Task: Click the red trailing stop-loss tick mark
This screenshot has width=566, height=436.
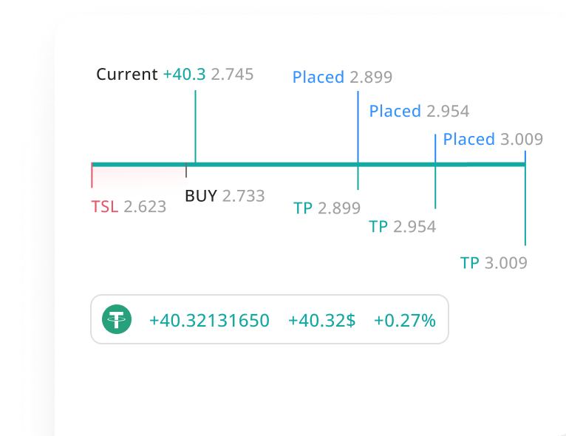Action: point(92,175)
